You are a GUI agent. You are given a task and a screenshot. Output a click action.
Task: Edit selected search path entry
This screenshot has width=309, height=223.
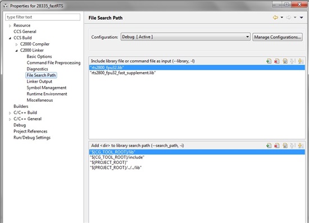click(x=285, y=146)
